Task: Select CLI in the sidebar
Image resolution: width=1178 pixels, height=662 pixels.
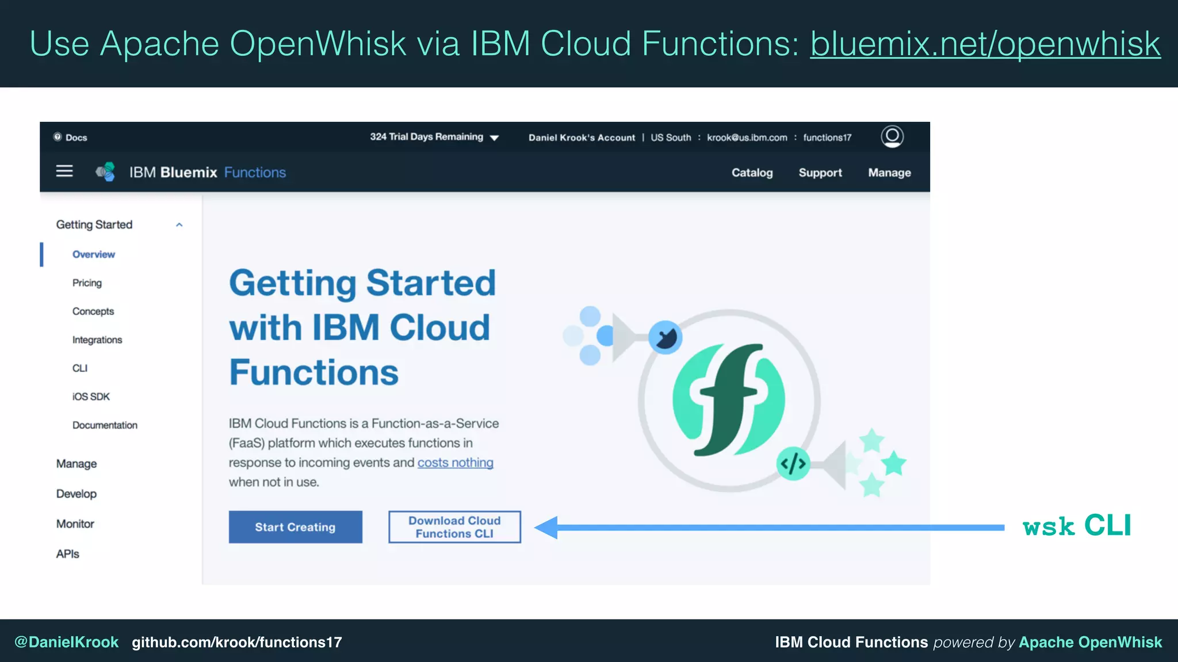Action: (x=80, y=368)
